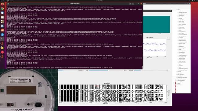198x111 pixels.
Task: Open Ubuntu Software from the dock
Action: 2,30
